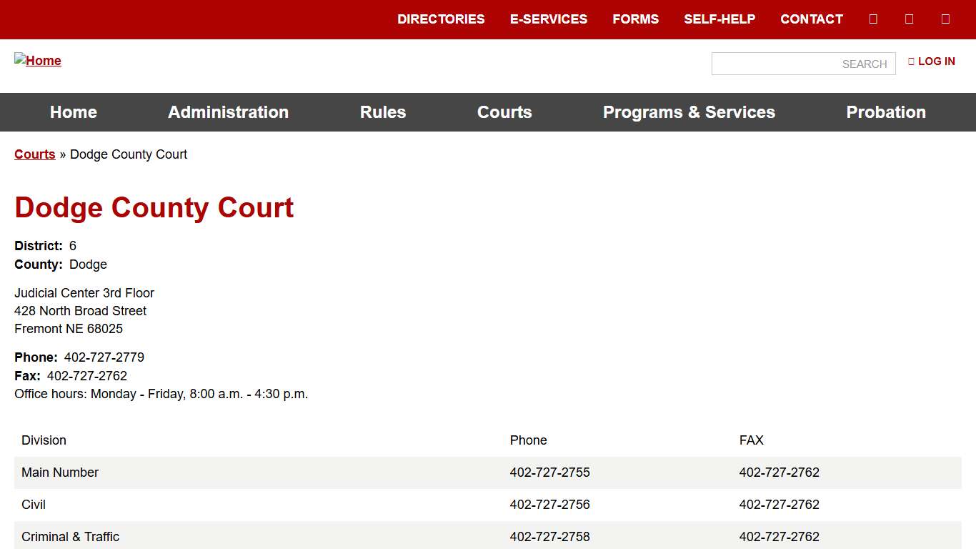Open the Probation navigation item
Viewport: 976px width, 549px height.
click(x=886, y=112)
